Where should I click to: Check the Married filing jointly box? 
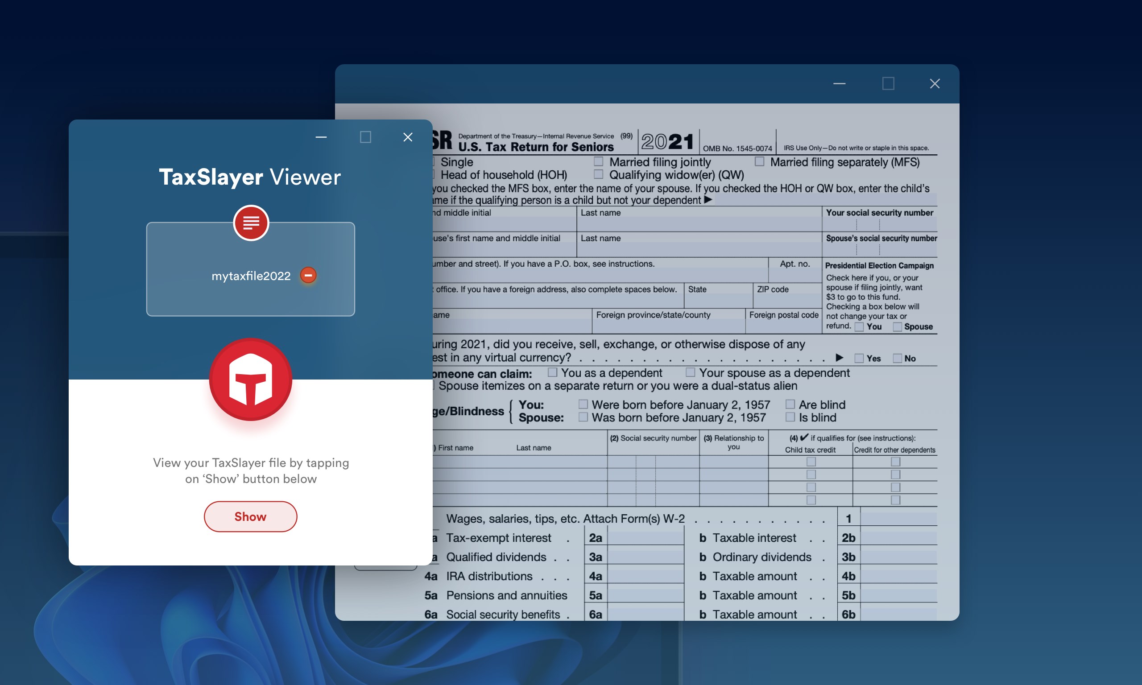click(598, 161)
